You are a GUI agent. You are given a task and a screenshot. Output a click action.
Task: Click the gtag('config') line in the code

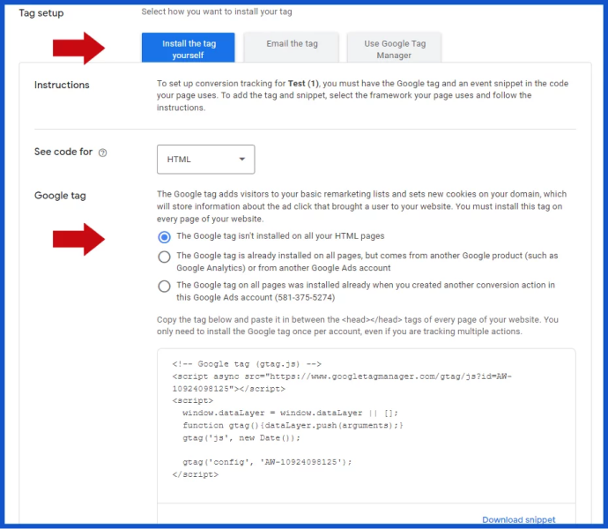tap(267, 461)
